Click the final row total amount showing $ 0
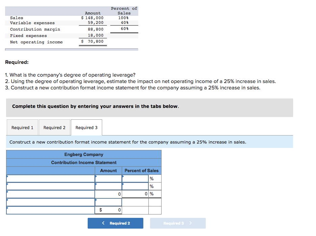The width and height of the screenshot is (316, 236). [x=108, y=210]
